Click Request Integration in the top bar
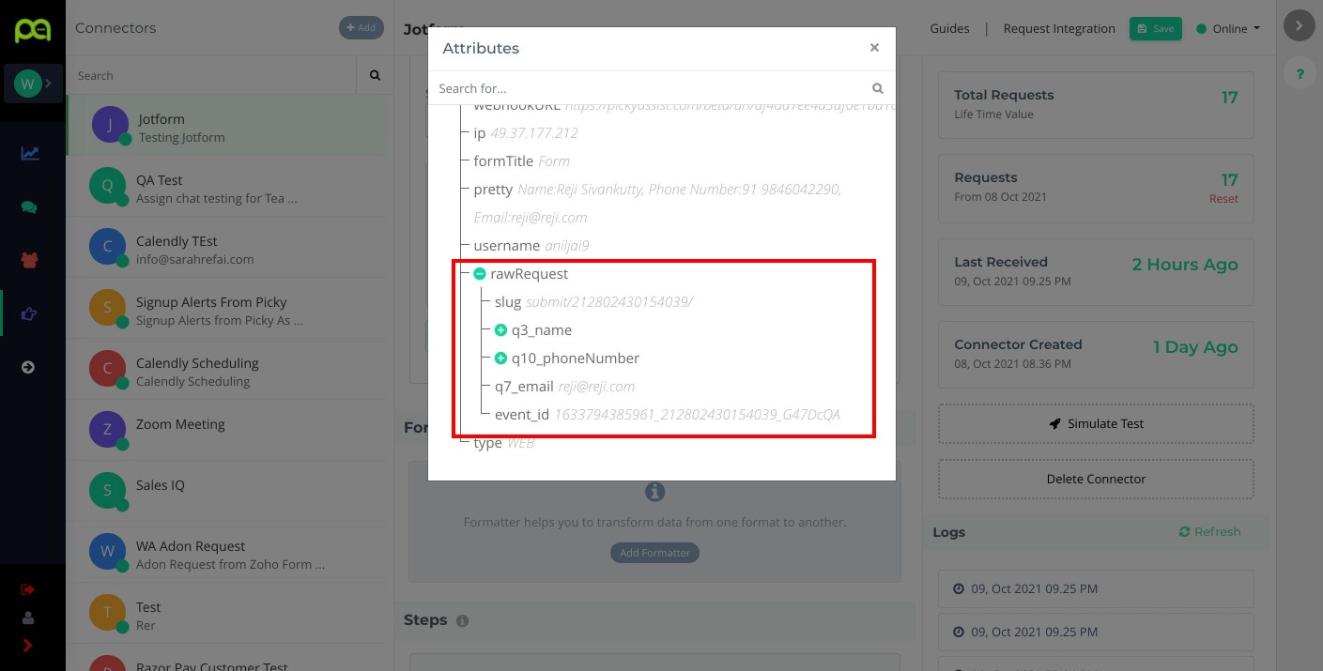The image size is (1323, 671). click(1059, 28)
